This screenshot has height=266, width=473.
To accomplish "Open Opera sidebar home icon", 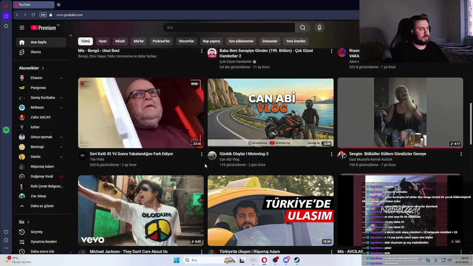I will (x=6, y=16).
